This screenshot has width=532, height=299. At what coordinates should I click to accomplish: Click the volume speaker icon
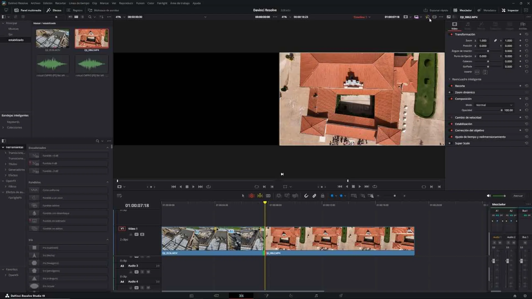coord(488,196)
